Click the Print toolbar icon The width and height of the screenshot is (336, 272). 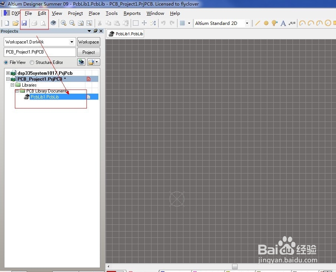34,23
